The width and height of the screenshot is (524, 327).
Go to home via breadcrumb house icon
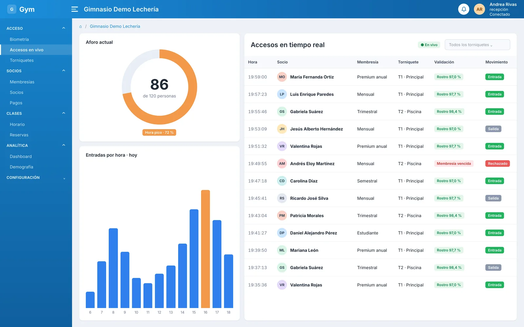click(81, 26)
